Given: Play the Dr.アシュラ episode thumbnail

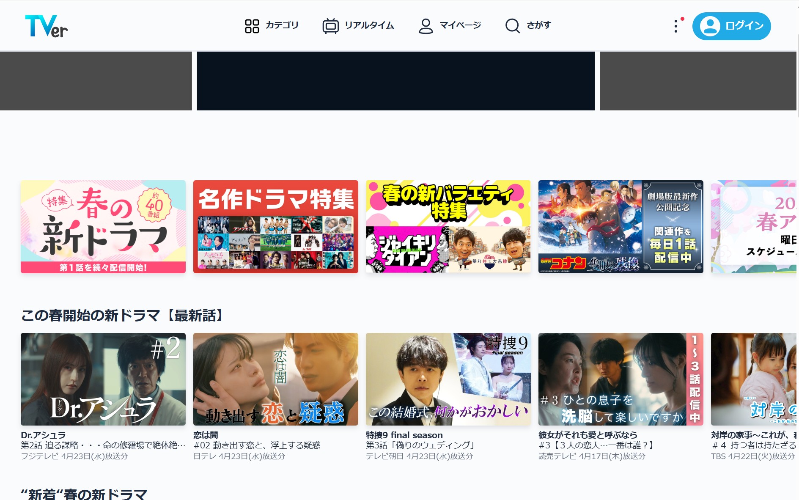Looking at the screenshot, I should [x=103, y=379].
